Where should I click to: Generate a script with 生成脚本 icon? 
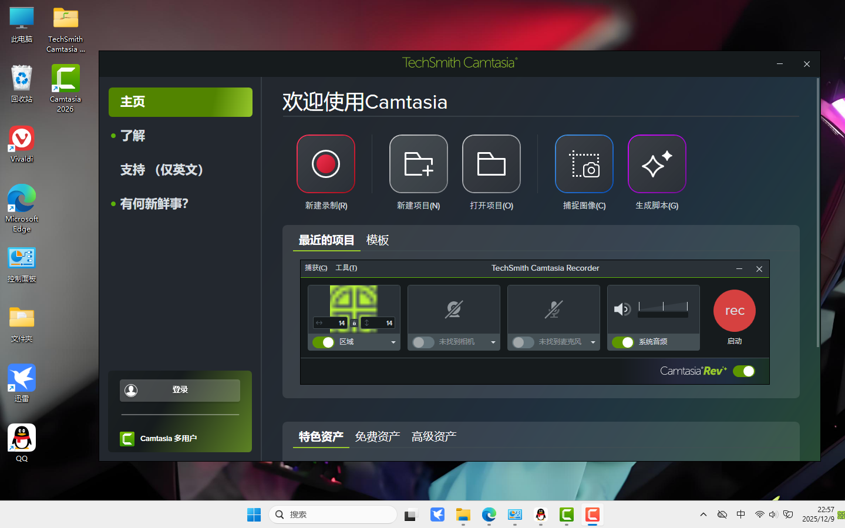point(657,164)
